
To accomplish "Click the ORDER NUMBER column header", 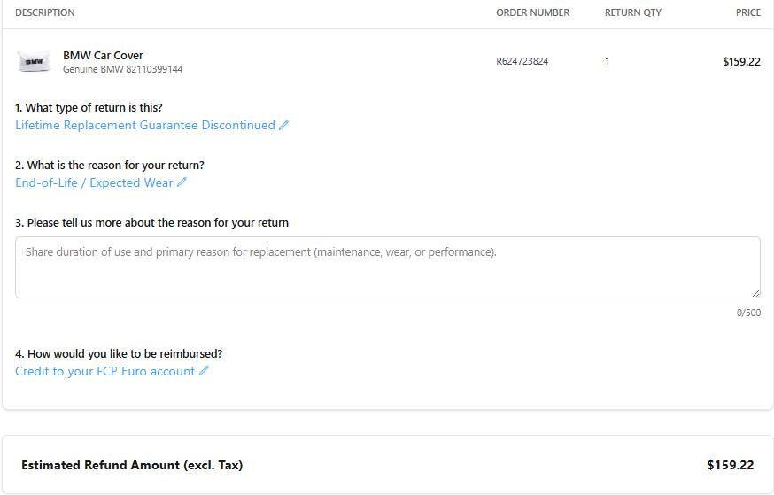I will tap(532, 12).
